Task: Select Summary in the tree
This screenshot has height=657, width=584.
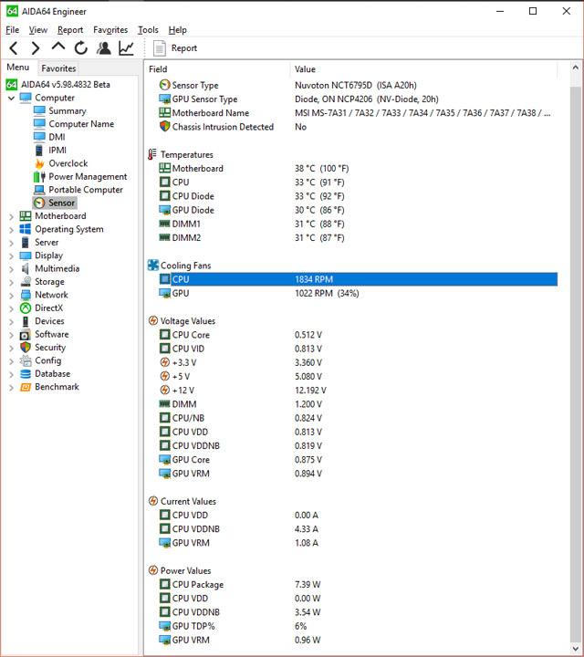Action: 67,110
